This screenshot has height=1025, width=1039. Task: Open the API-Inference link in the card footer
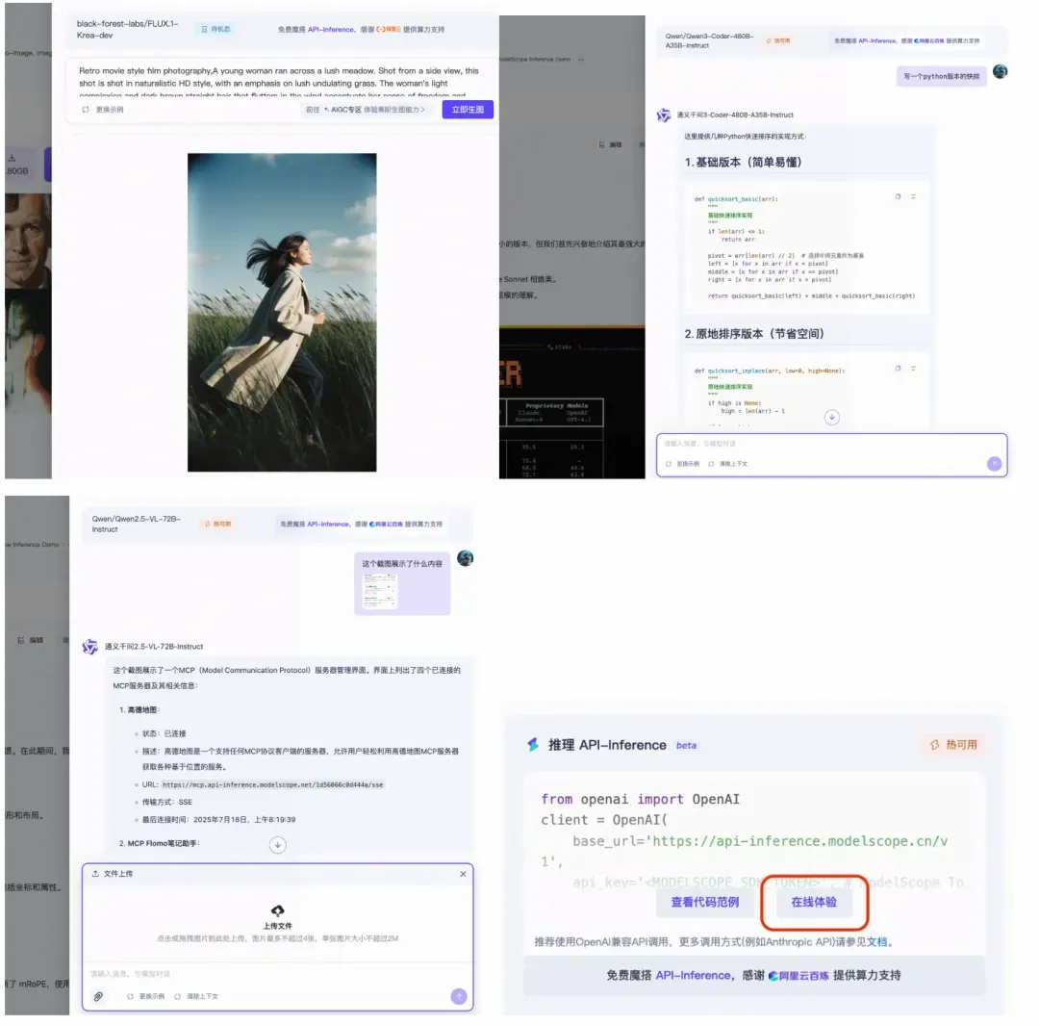(x=693, y=975)
